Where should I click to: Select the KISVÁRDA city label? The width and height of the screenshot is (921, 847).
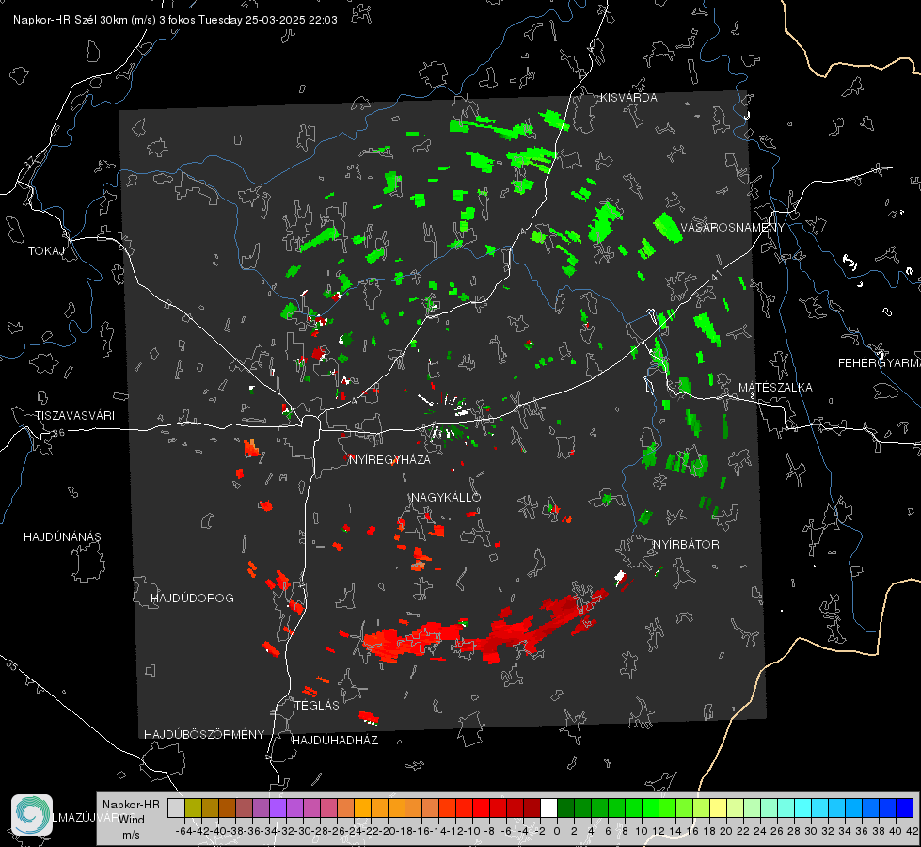click(x=628, y=98)
